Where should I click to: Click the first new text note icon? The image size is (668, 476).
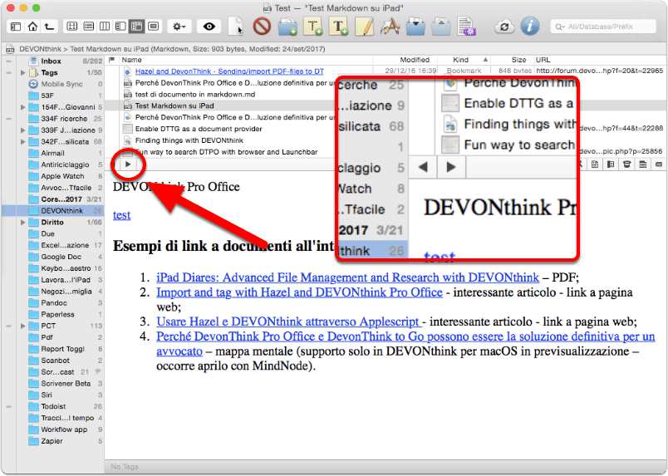313,27
